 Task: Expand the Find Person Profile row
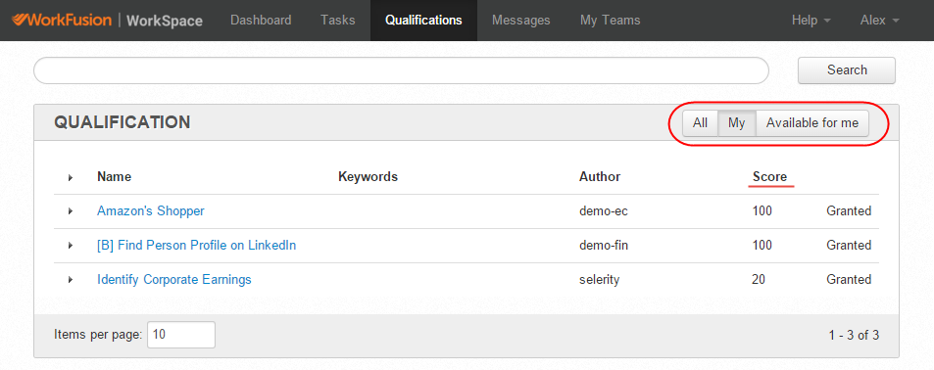coord(71,246)
